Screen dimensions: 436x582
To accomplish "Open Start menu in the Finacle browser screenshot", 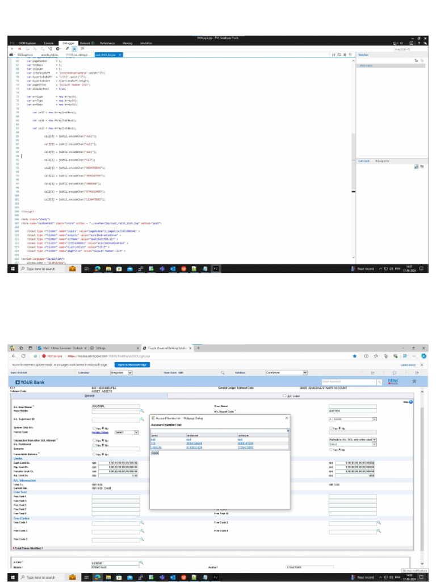I will [12, 577].
